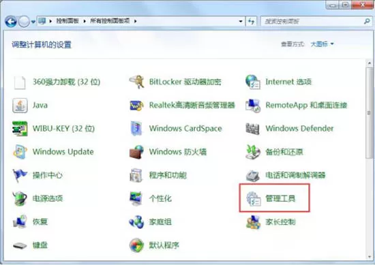
Task: Expand arrow after 控制面板 breadcrumb
Action: click(x=85, y=21)
